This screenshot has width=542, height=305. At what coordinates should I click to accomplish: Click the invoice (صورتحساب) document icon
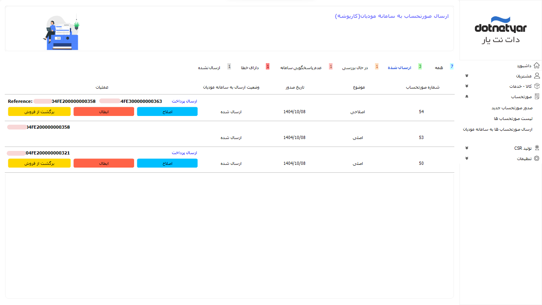tap(536, 97)
